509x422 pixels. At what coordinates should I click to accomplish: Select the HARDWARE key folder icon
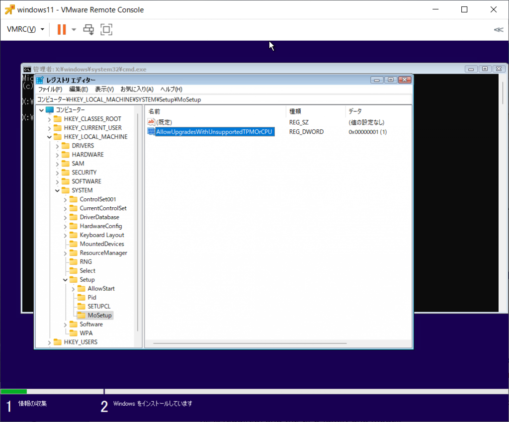click(66, 155)
